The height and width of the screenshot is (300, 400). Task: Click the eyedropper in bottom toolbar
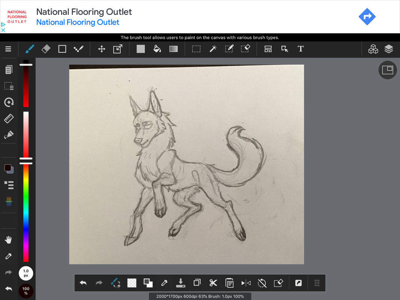pyautogui.click(x=164, y=283)
